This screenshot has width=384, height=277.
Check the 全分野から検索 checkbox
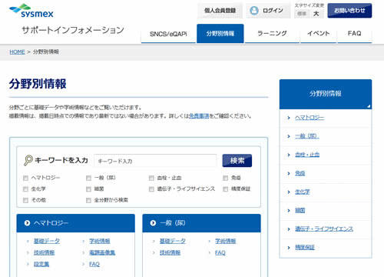[x=88, y=200]
